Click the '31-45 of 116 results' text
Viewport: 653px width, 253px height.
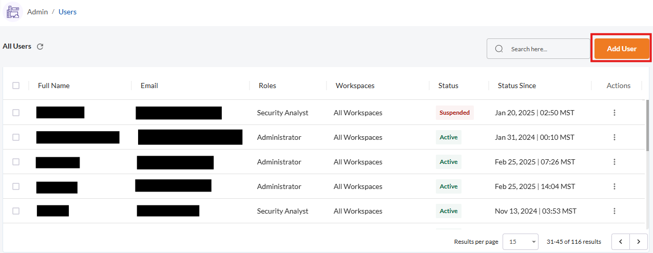(574, 241)
